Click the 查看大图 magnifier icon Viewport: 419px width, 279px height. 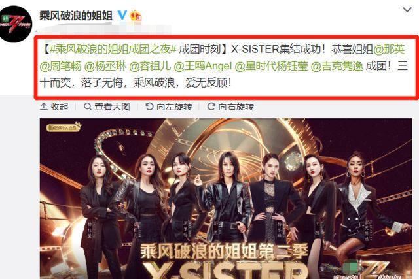(x=87, y=107)
